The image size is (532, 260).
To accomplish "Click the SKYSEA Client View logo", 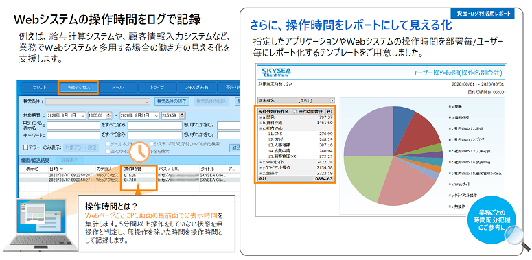I will tap(276, 73).
